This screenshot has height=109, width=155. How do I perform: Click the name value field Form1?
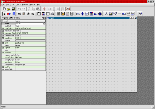29,23
